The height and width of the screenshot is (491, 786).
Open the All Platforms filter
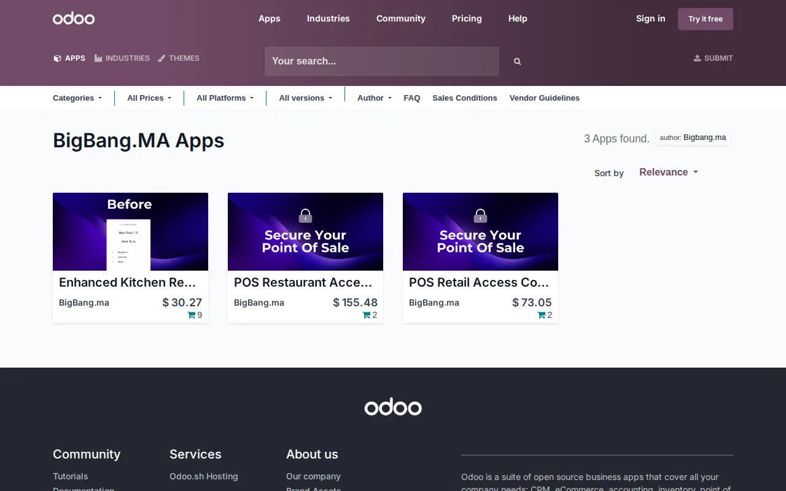click(225, 98)
